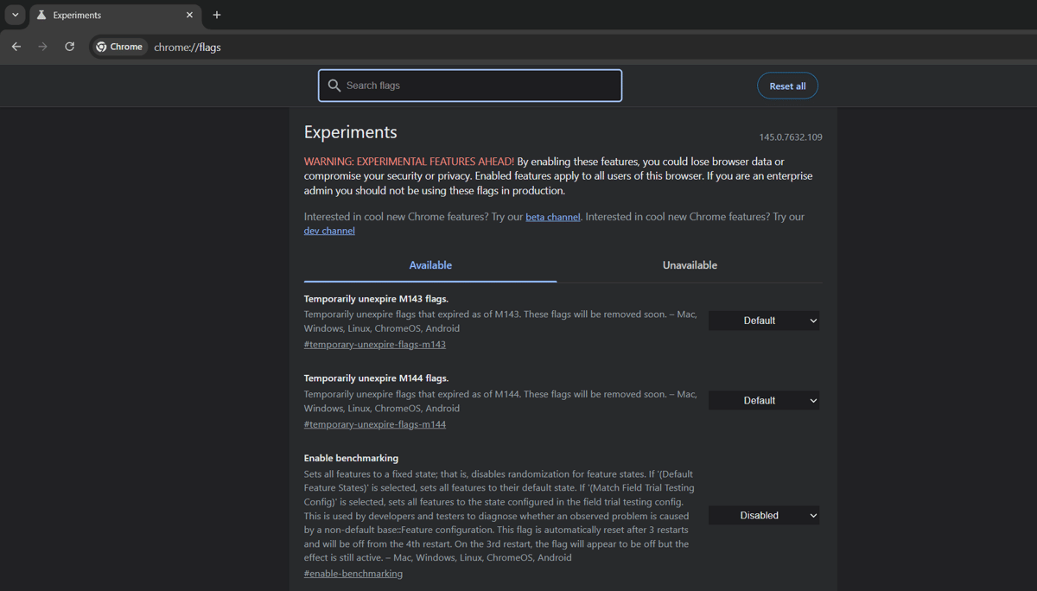This screenshot has height=591, width=1037.
Task: Click the Chrome site info chip
Action: (119, 47)
